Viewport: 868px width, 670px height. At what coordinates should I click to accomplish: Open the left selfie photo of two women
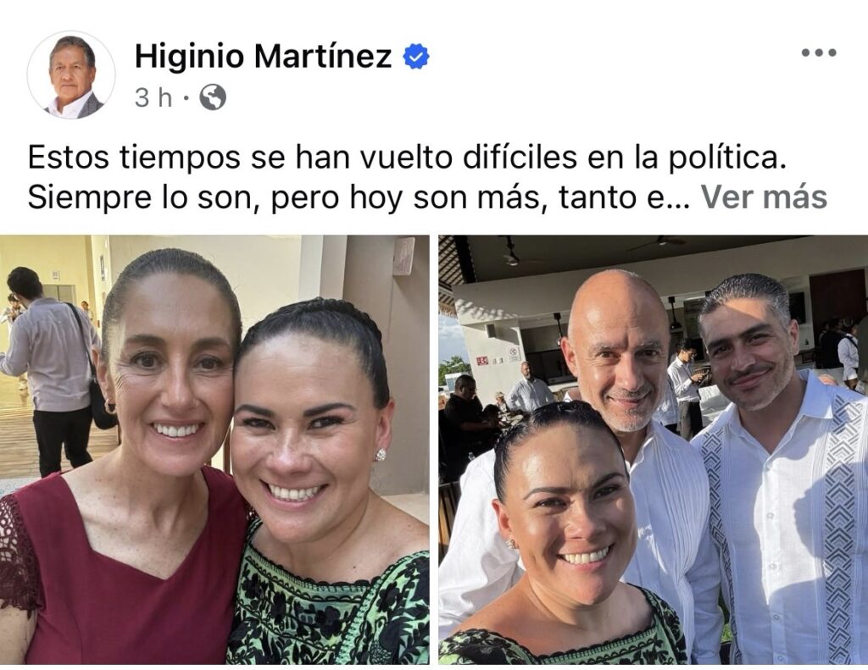tap(214, 449)
